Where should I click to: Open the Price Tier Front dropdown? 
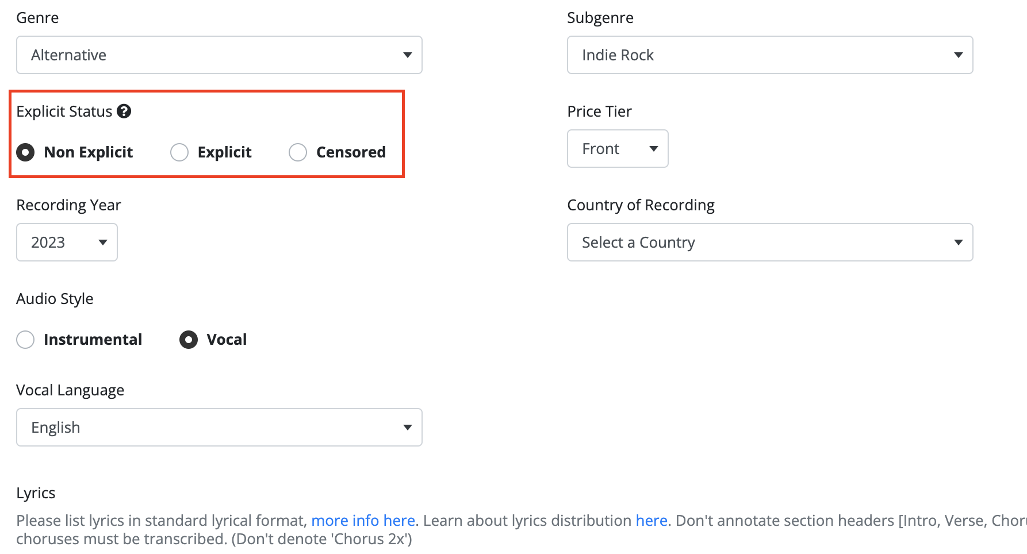click(x=618, y=149)
